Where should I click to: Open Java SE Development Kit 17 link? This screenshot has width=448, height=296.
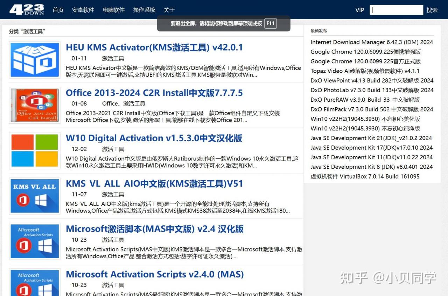point(371,148)
